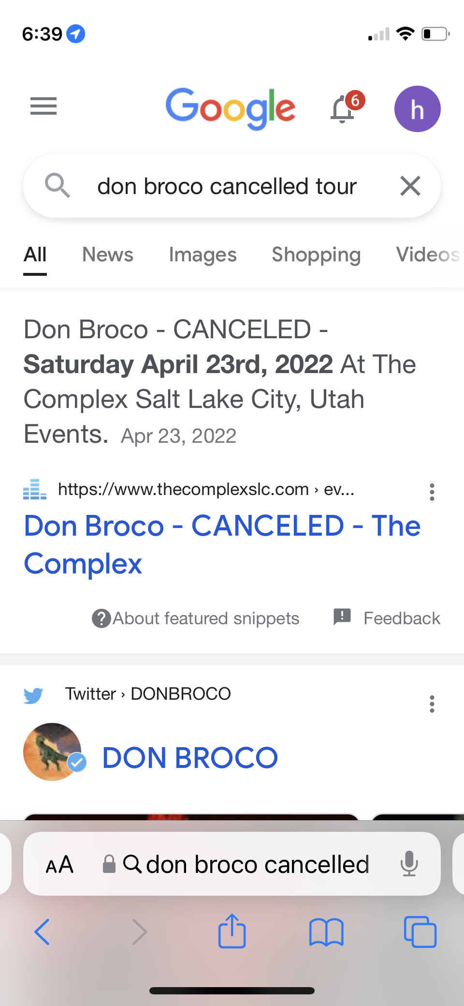
Task: Tap About featured snippets
Action: coord(196,618)
